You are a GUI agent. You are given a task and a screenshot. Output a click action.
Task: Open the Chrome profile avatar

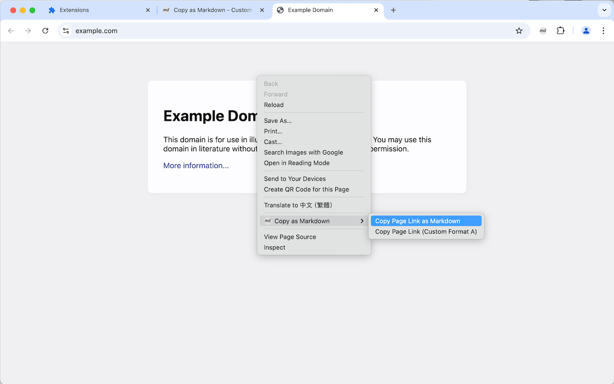click(x=586, y=30)
